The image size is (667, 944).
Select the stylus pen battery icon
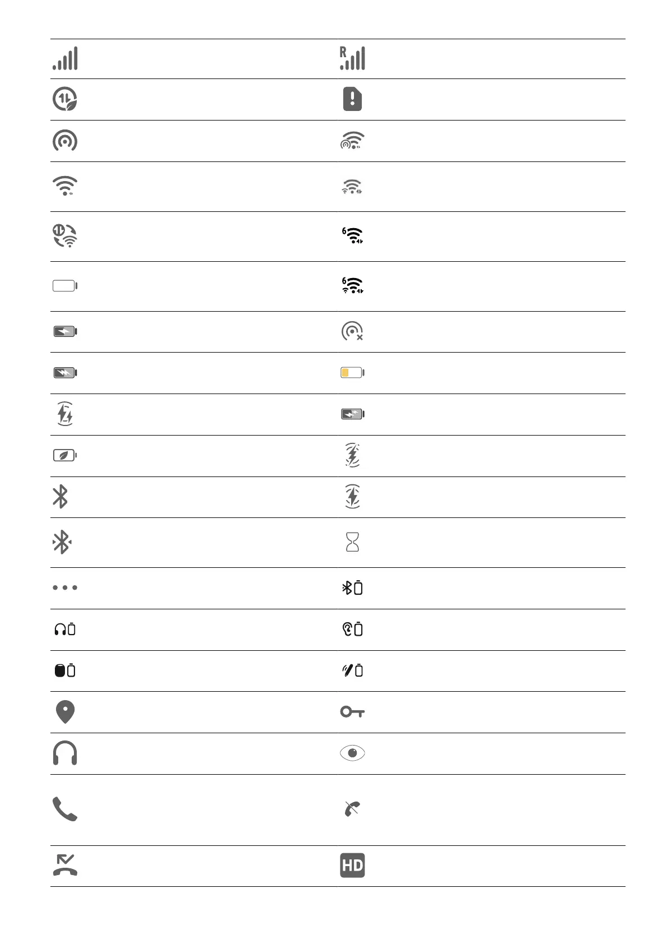pyautogui.click(x=352, y=670)
